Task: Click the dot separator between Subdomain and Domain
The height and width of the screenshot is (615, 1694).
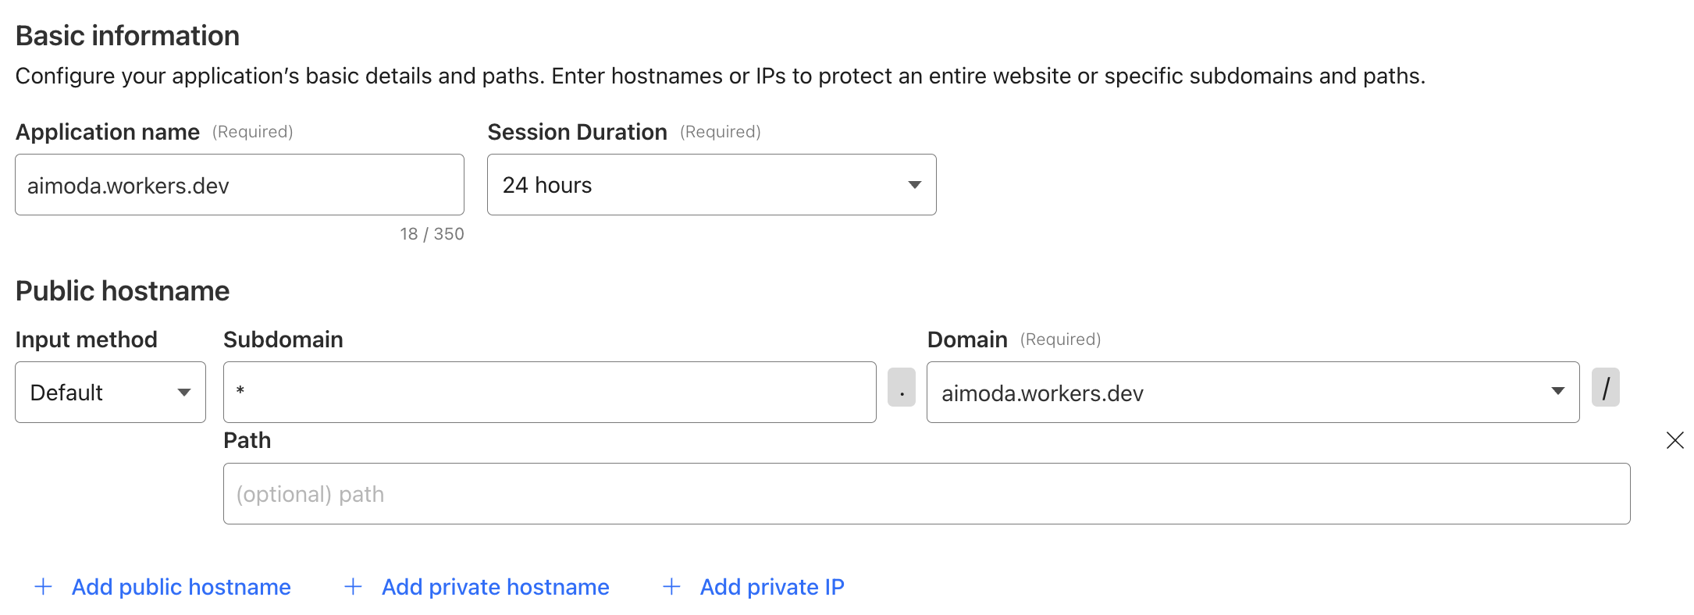Action: (x=902, y=388)
